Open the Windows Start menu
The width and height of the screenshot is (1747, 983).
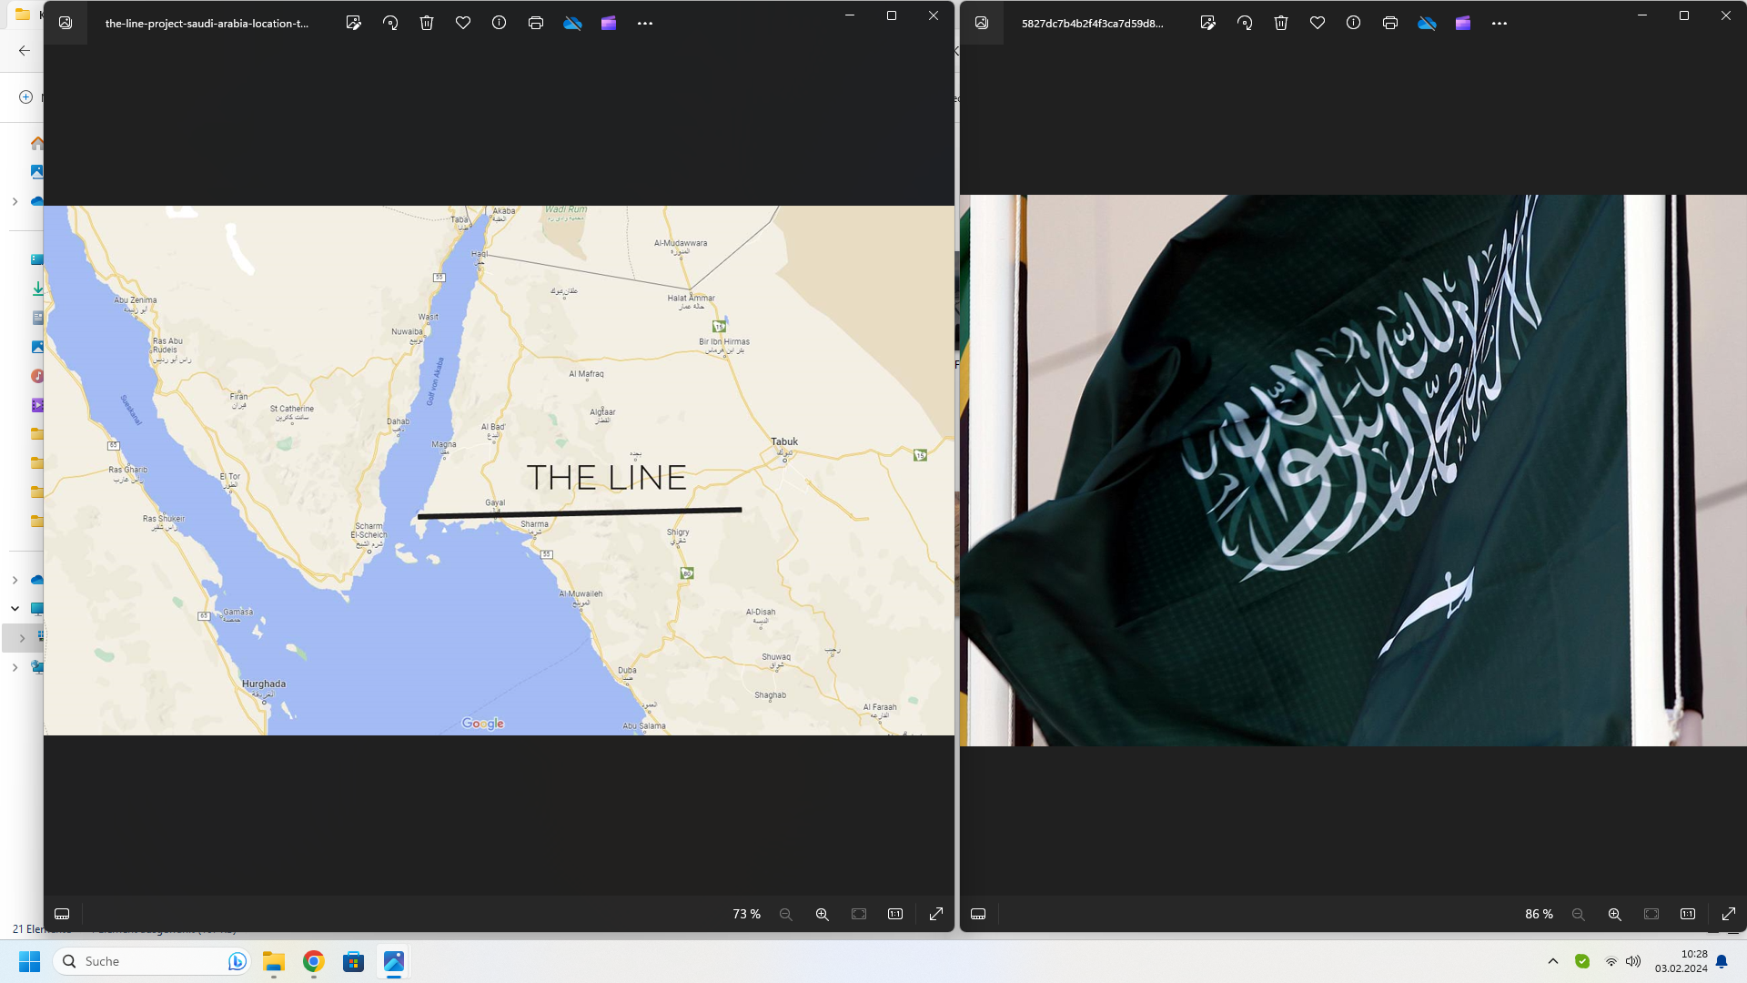(x=29, y=961)
